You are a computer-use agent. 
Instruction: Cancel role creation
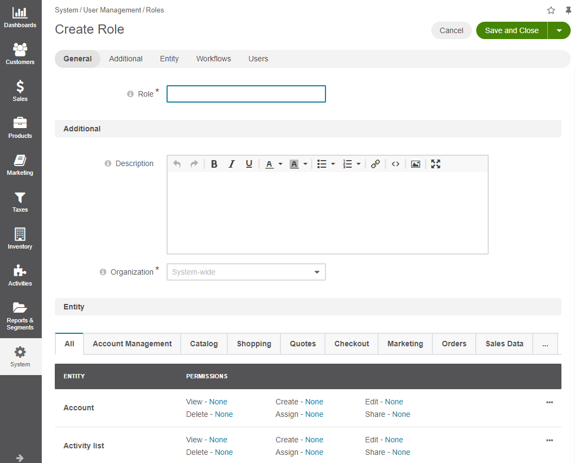tap(451, 30)
